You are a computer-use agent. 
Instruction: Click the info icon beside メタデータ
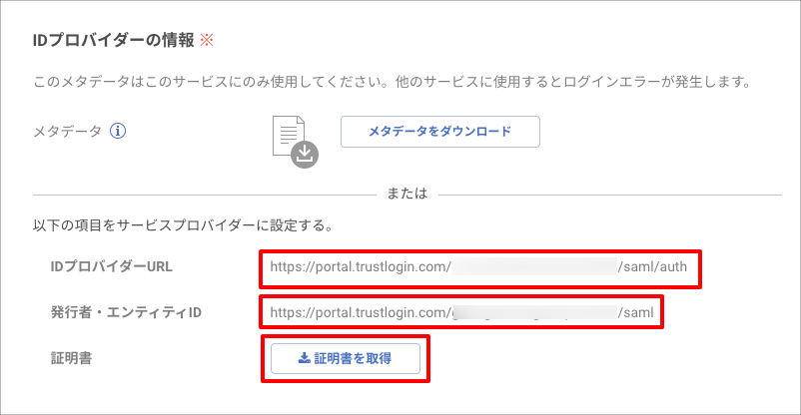tap(118, 132)
